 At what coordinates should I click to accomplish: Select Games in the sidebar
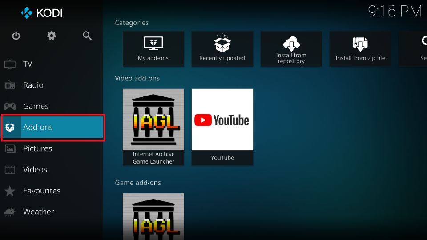pos(52,106)
